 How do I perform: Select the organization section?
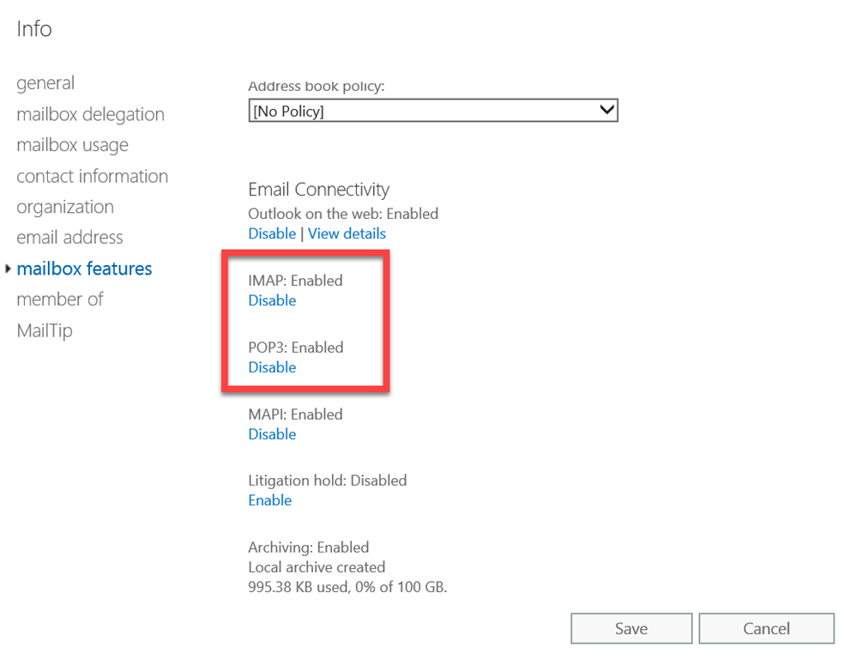click(x=65, y=207)
